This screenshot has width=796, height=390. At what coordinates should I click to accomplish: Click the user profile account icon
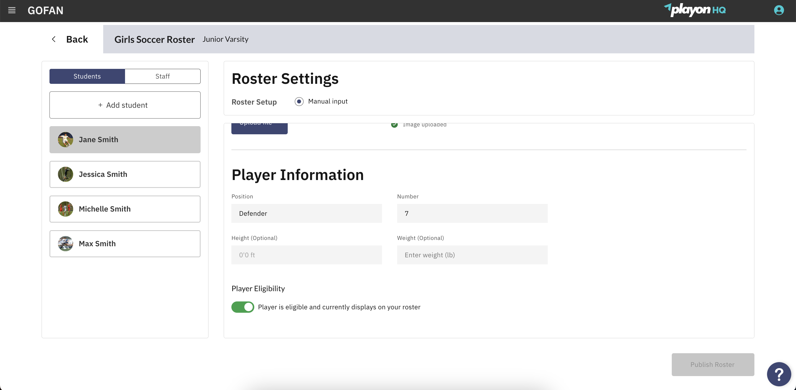(778, 10)
